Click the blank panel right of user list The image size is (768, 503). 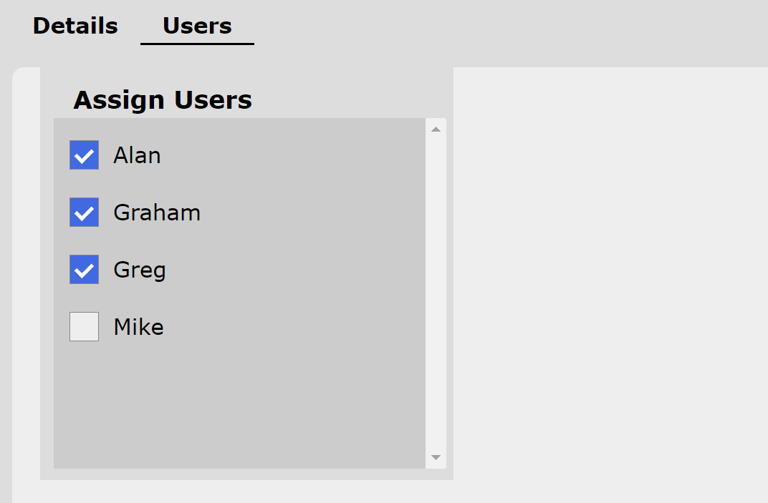609,272
